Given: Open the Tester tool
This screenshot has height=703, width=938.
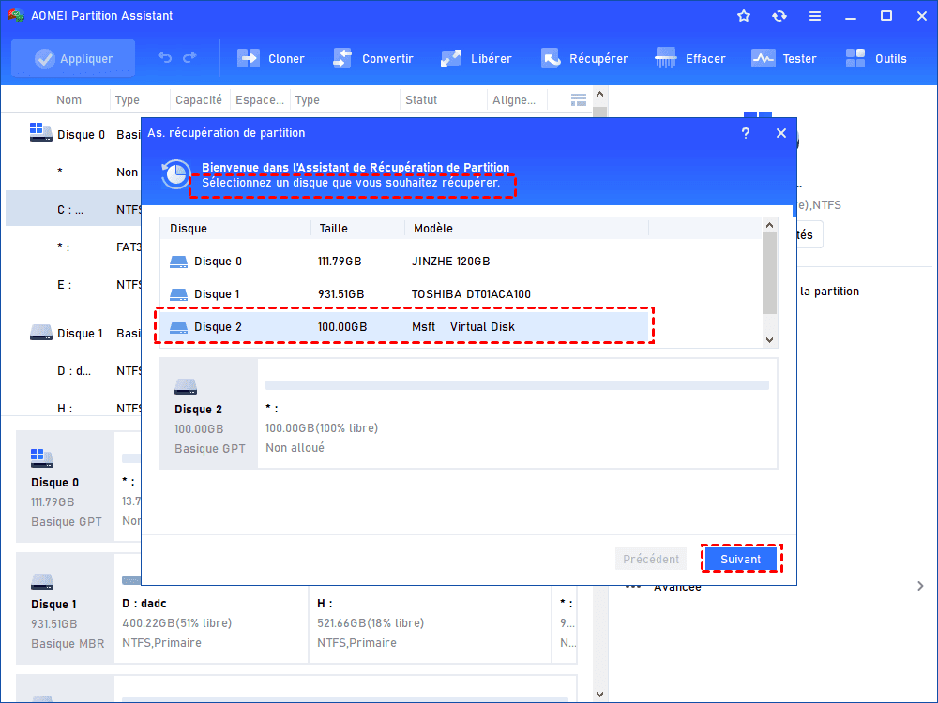Looking at the screenshot, I should click(783, 58).
